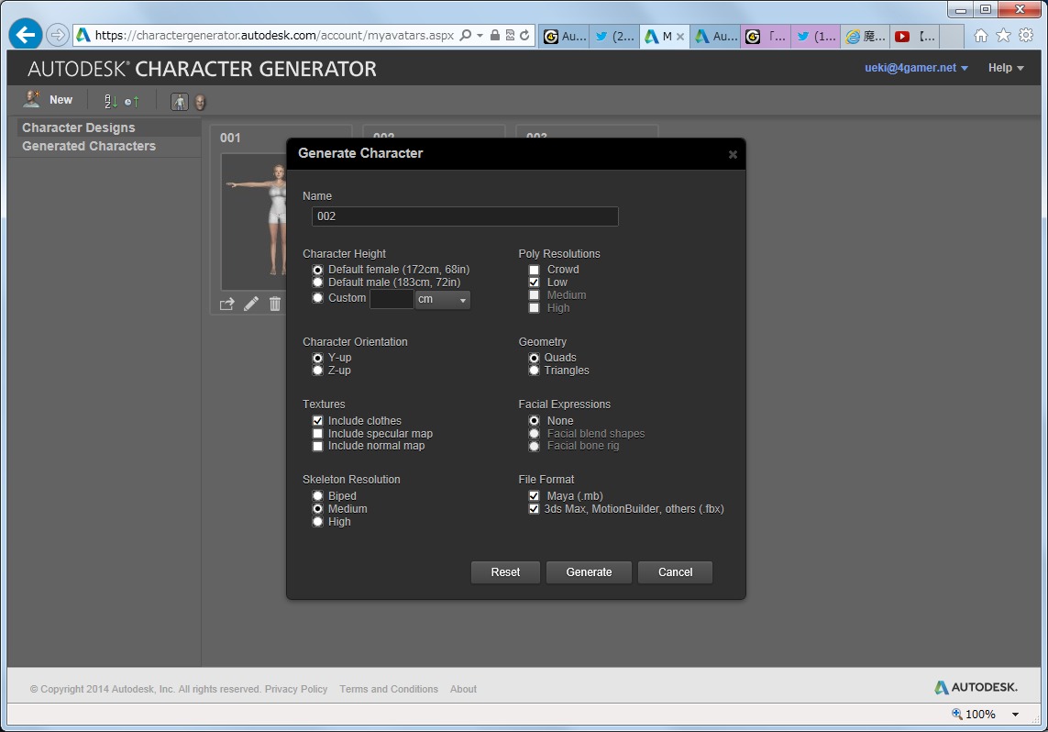
Task: Click the Generate button
Action: click(x=589, y=572)
